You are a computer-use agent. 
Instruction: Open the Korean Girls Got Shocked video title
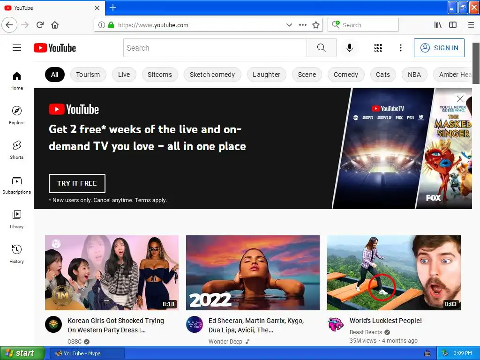[116, 325]
